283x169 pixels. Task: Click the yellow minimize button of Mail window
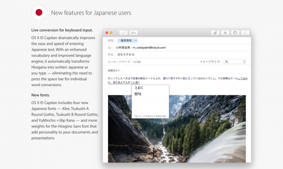coord(111,33)
